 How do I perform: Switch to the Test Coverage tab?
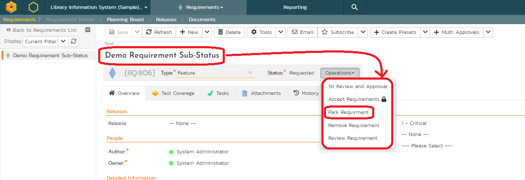tap(173, 93)
